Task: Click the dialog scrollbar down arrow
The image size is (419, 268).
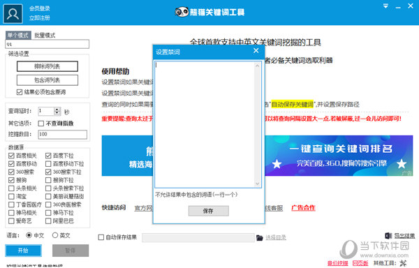Action: (258, 184)
